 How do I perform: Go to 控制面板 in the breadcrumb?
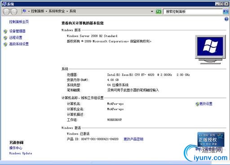coord(37,11)
